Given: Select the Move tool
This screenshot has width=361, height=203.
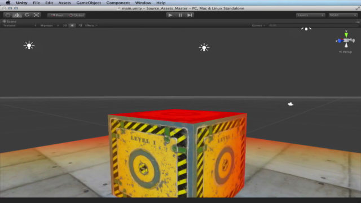Looking at the screenshot, I should click(17, 15).
